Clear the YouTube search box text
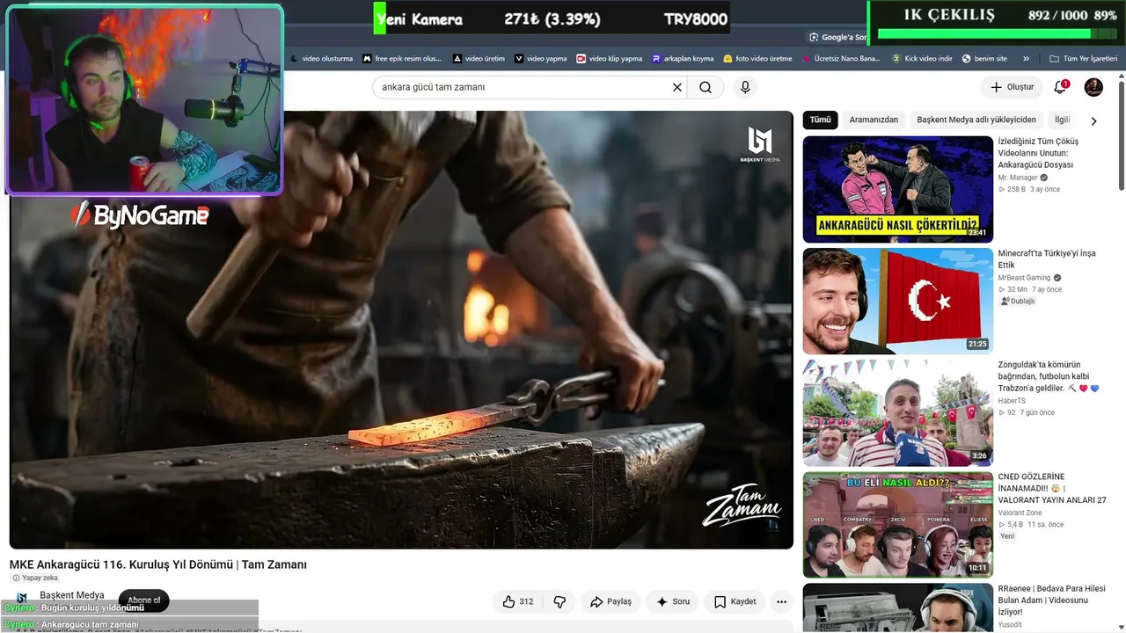The width and height of the screenshot is (1126, 633). click(677, 87)
